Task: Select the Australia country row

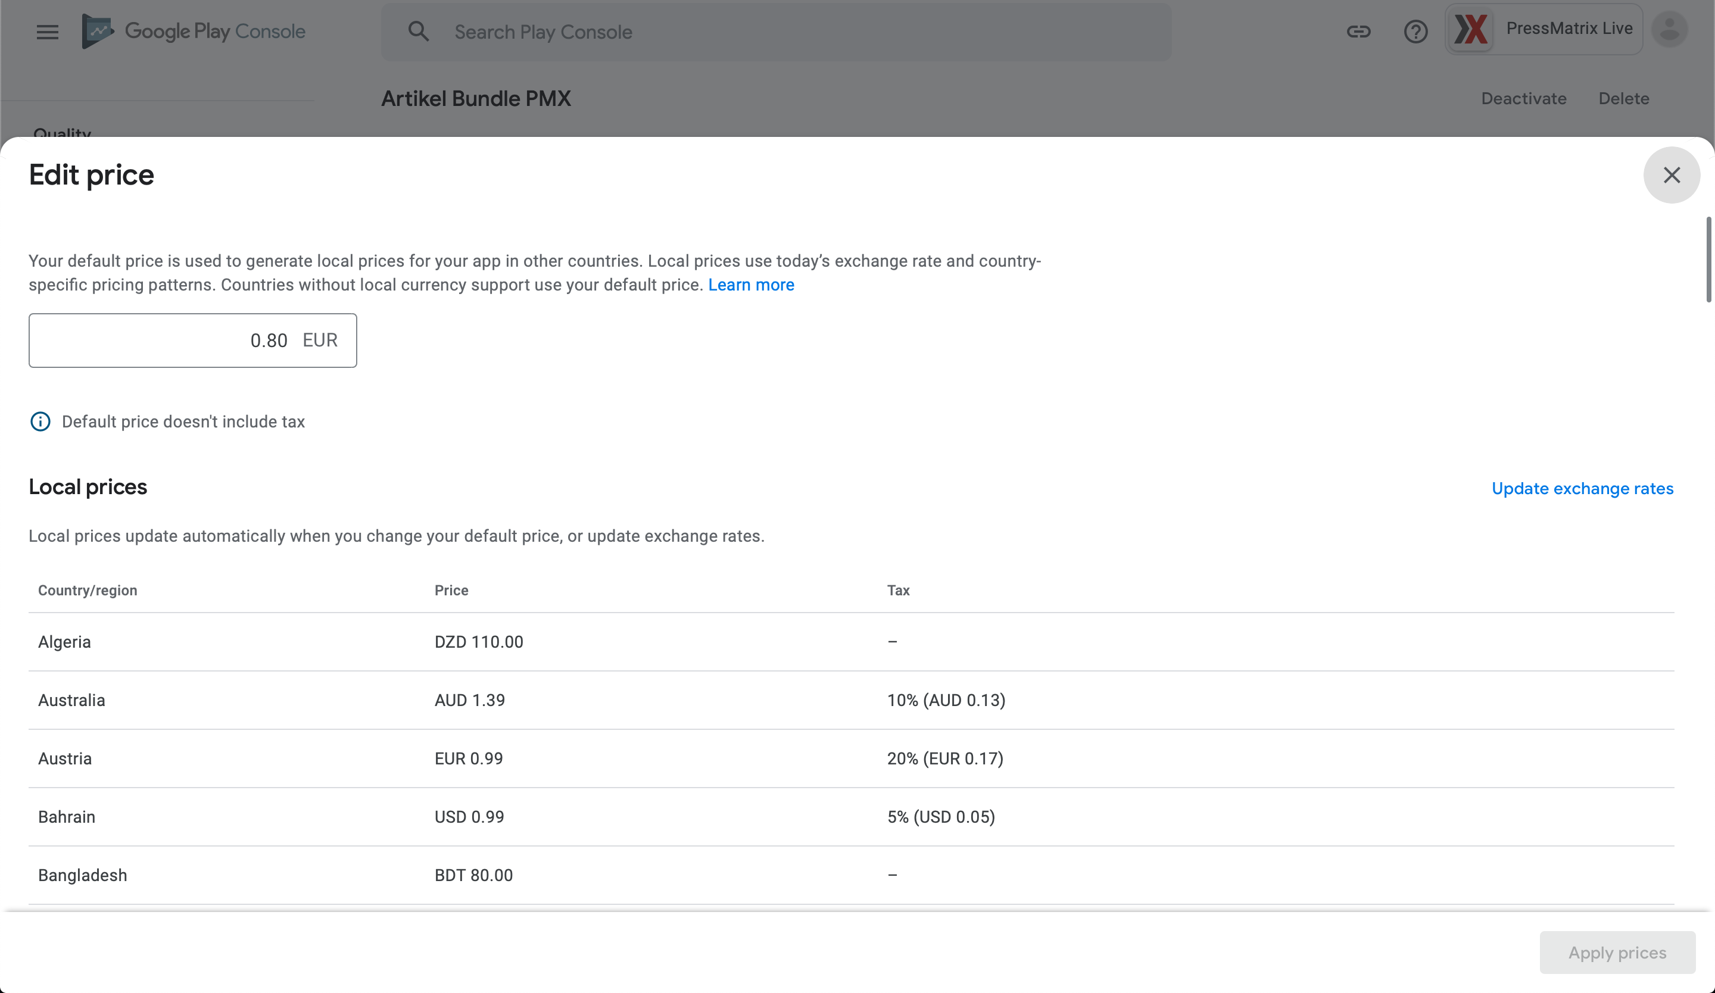Action: [x=851, y=701]
